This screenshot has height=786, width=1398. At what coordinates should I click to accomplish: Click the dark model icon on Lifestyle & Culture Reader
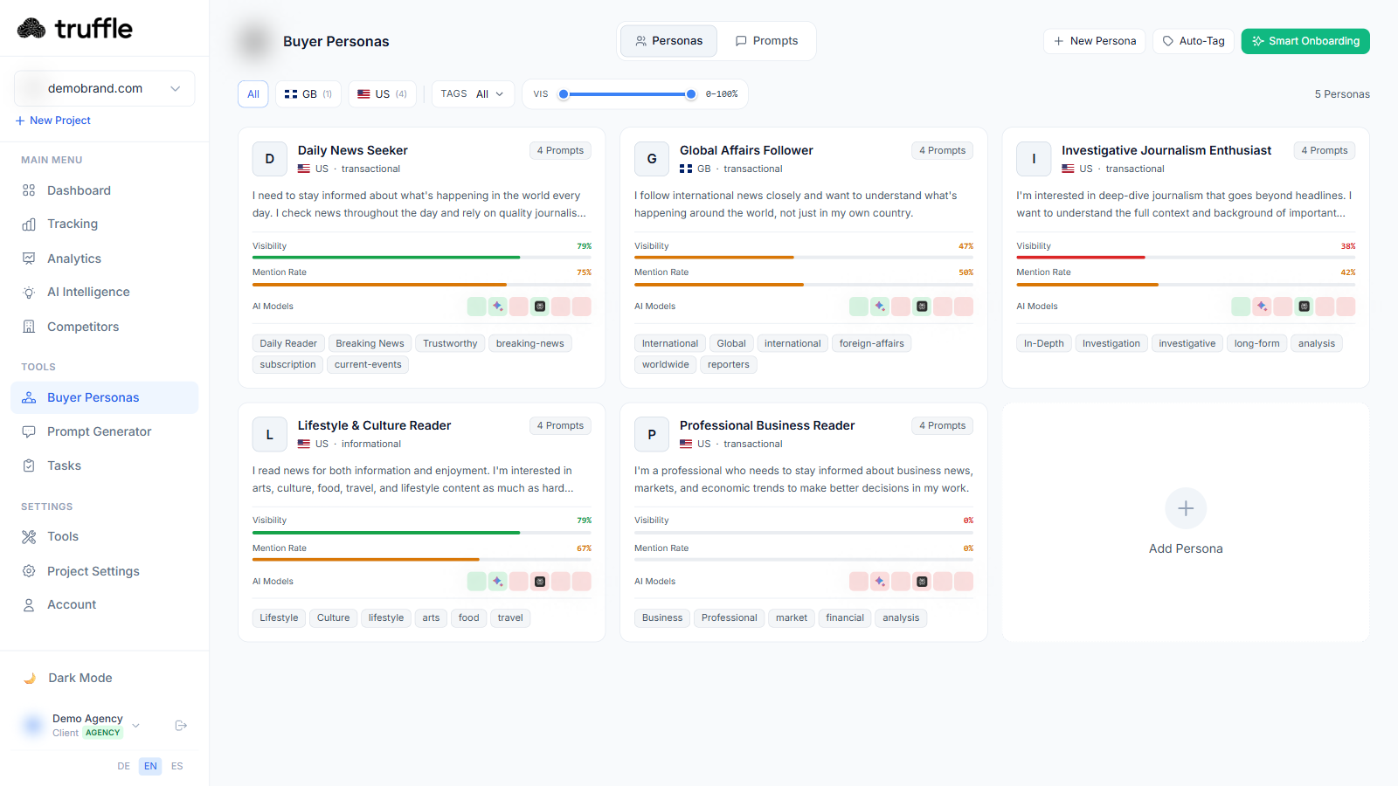pos(540,582)
